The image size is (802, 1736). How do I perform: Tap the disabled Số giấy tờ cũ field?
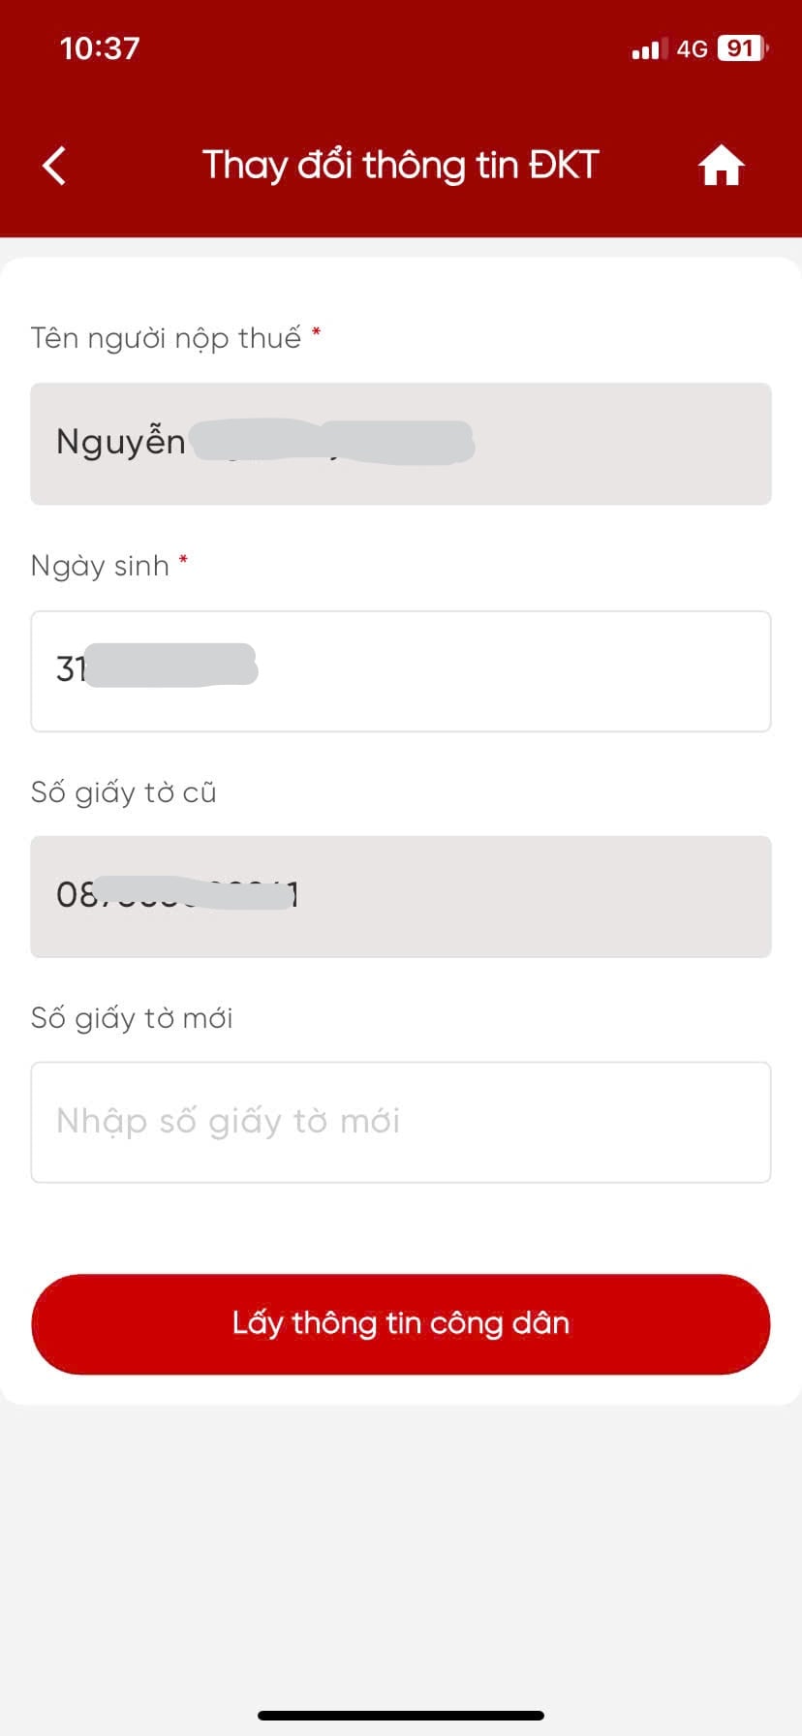(401, 896)
